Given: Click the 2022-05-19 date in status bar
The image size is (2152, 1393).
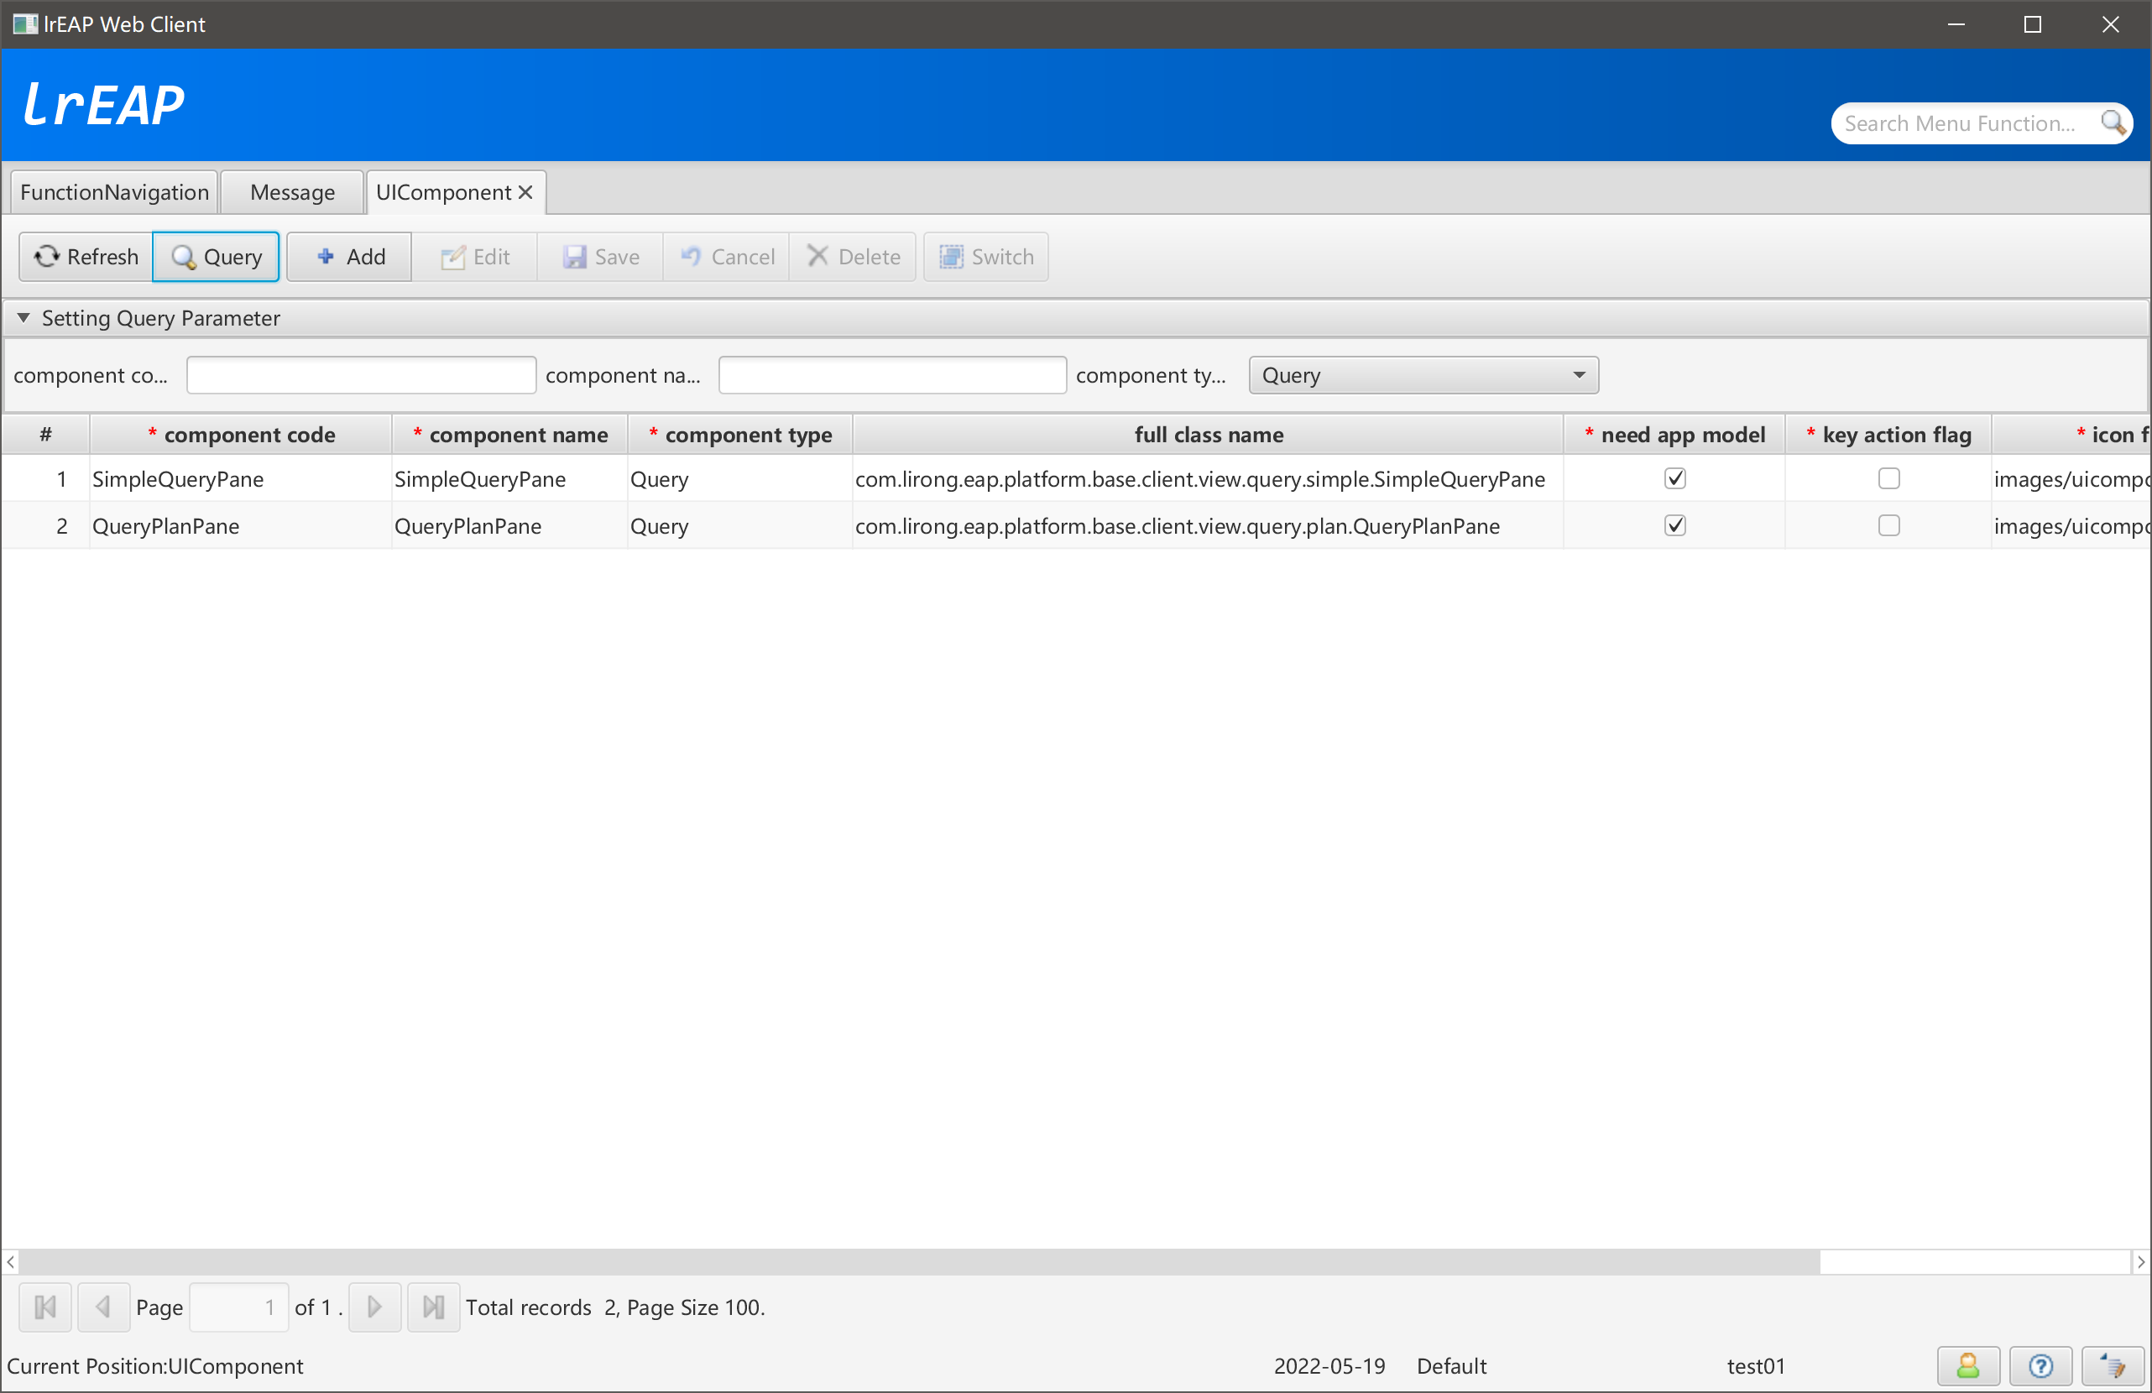Looking at the screenshot, I should tap(1329, 1366).
